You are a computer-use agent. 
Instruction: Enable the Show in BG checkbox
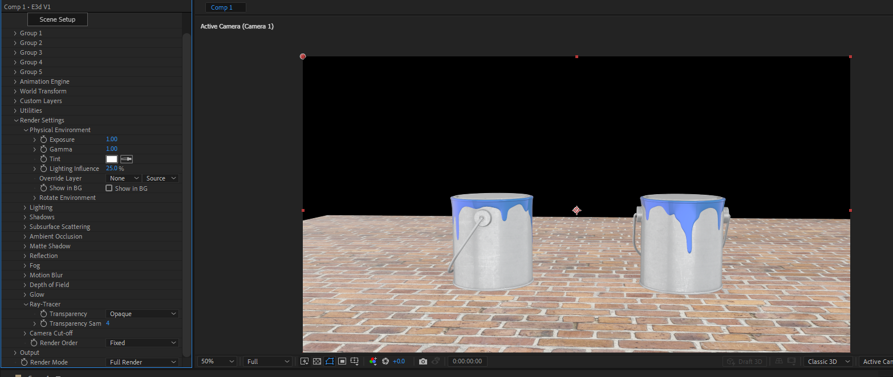[x=108, y=188]
